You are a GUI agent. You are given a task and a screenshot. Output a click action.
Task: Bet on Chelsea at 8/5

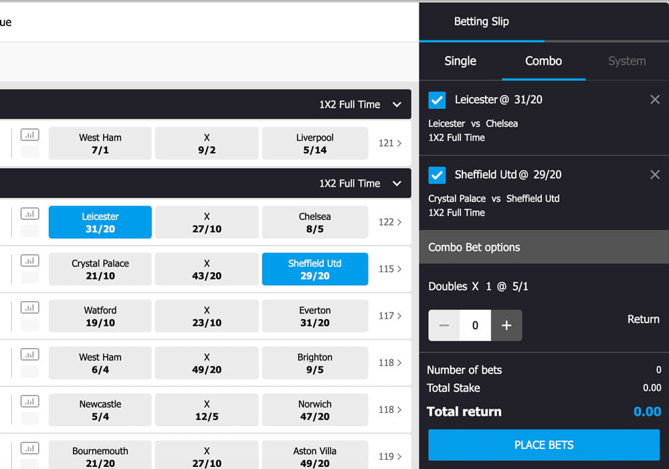click(x=315, y=222)
